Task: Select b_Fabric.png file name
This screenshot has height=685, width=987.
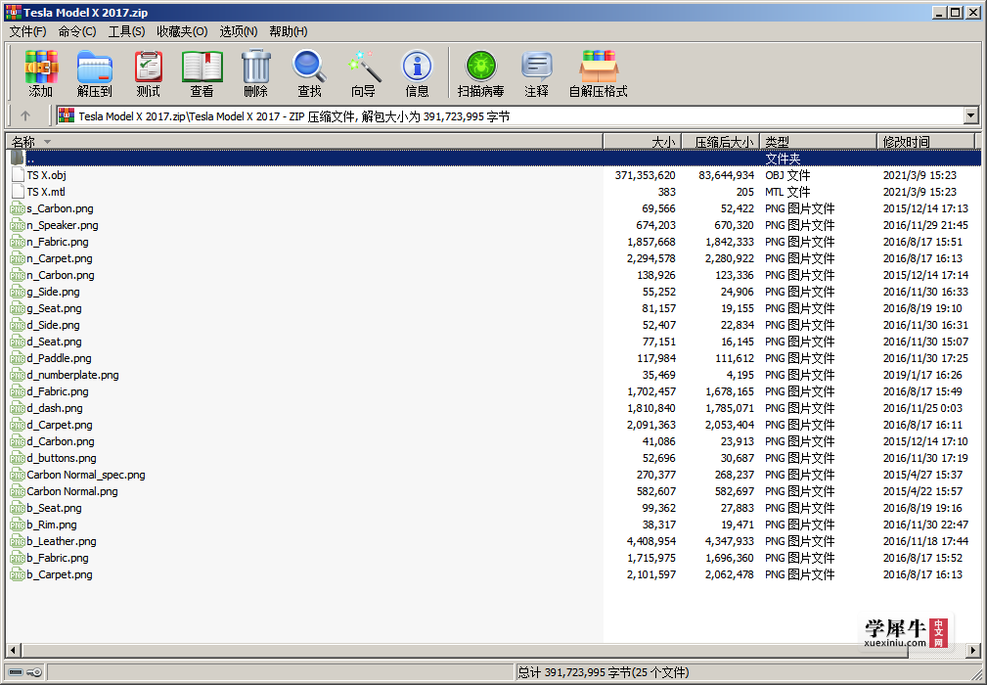Action: point(58,558)
